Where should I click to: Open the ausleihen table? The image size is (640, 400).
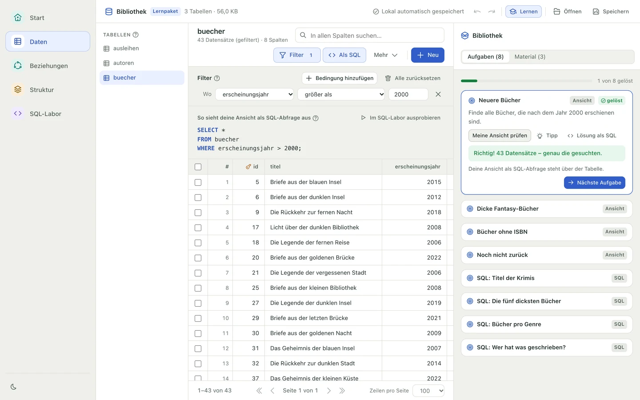coord(142,48)
